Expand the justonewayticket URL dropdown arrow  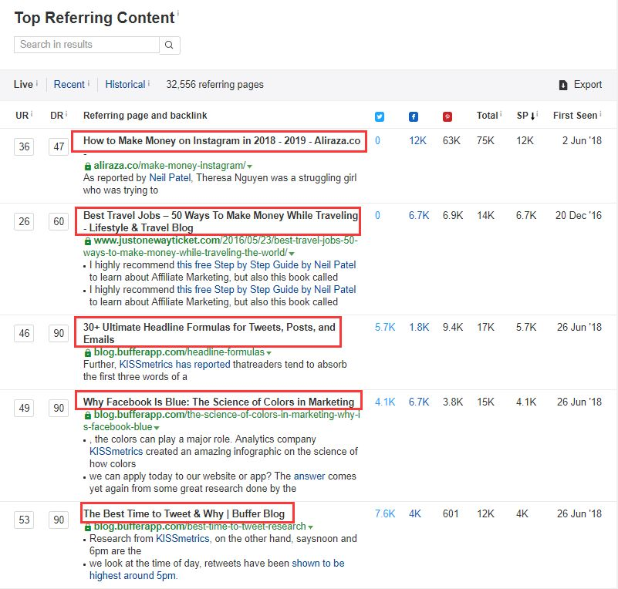[292, 254]
